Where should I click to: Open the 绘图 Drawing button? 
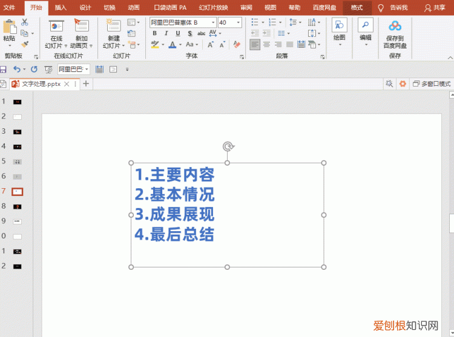point(340,33)
